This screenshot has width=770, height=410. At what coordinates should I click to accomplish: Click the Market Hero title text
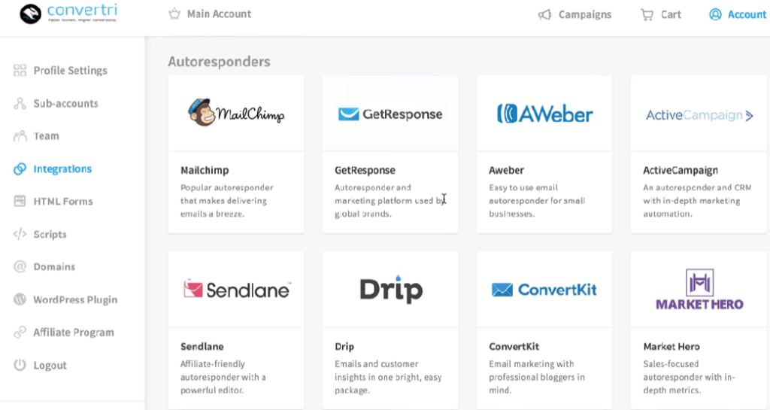point(671,347)
